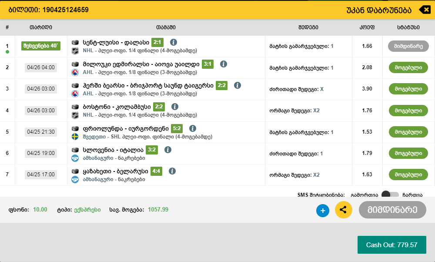Click the odds value 3.90

point(367,89)
